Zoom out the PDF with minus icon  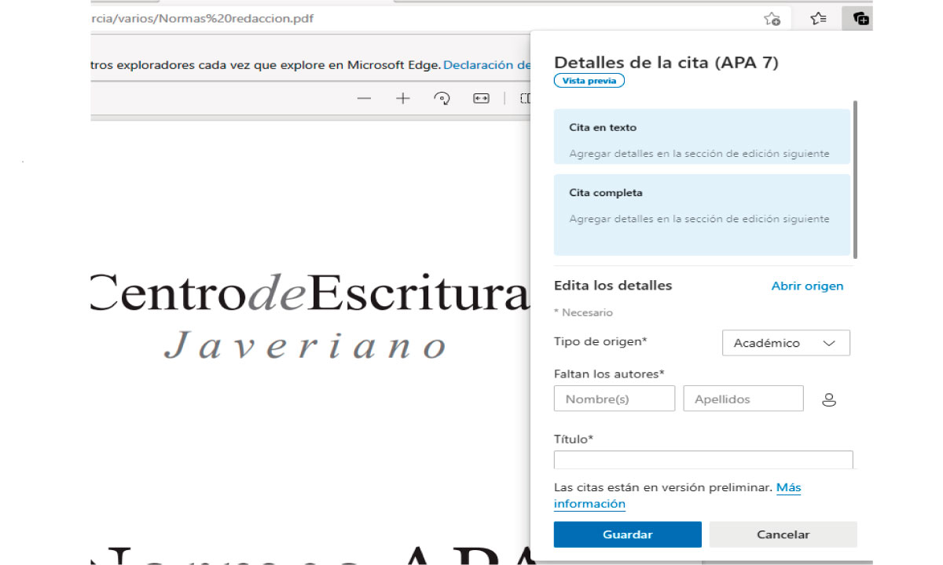tap(364, 99)
